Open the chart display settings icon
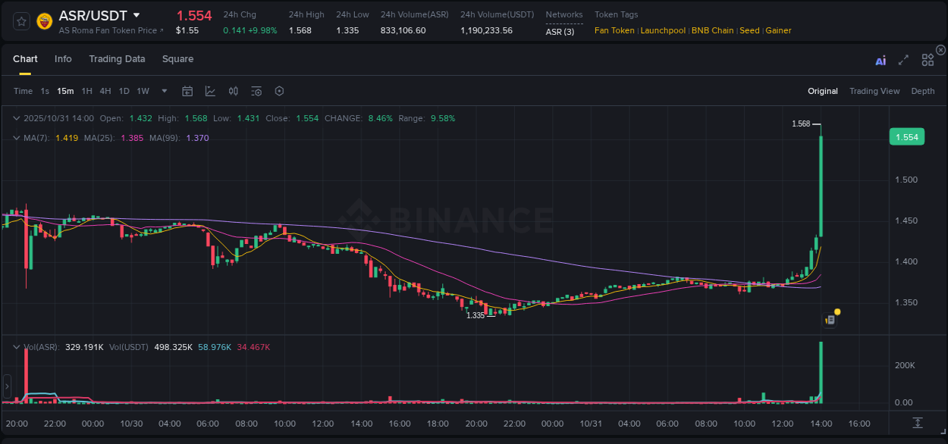Image resolution: width=948 pixels, height=444 pixels. pyautogui.click(x=256, y=91)
